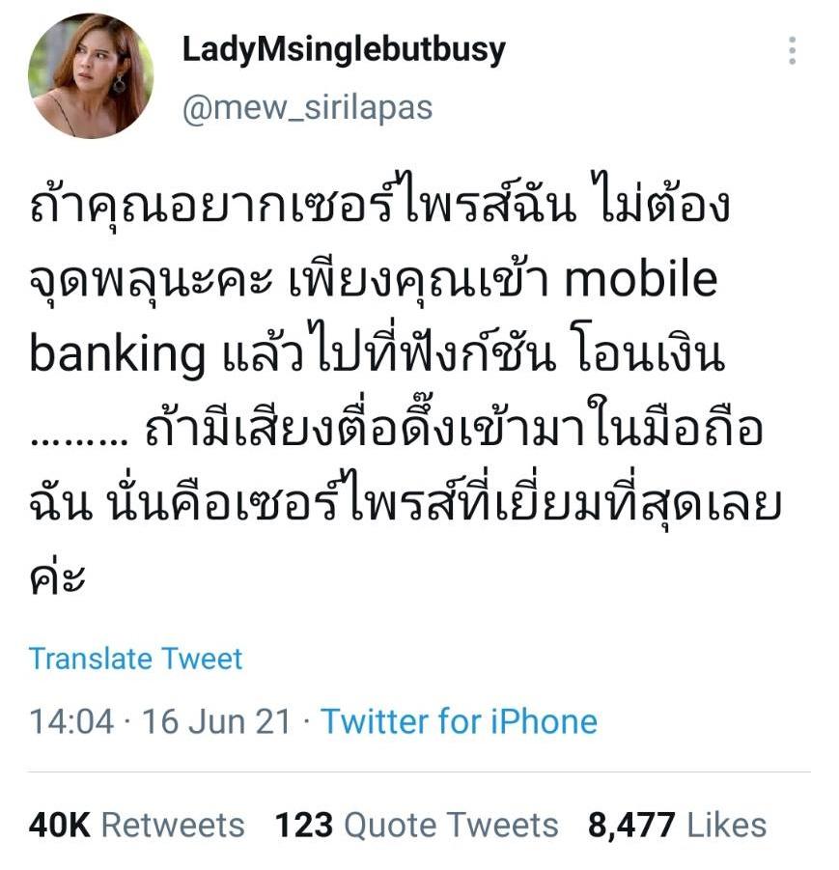Image resolution: width=839 pixels, height=870 pixels.
Task: Click the word mobile in the tweet
Action: click(640, 280)
